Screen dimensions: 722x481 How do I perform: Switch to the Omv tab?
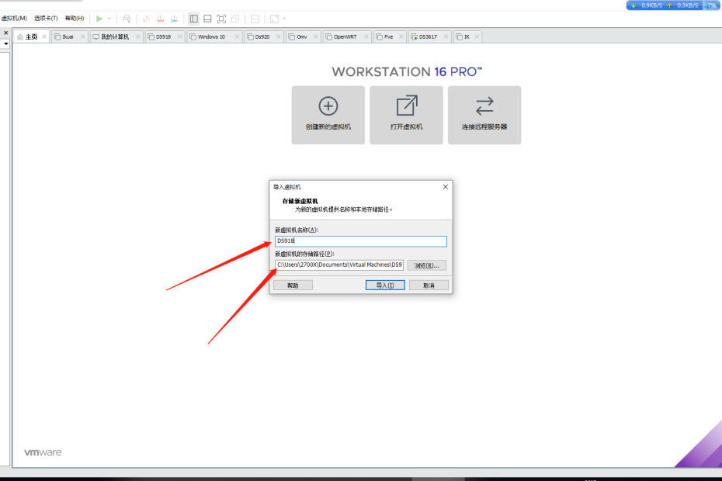tap(301, 36)
